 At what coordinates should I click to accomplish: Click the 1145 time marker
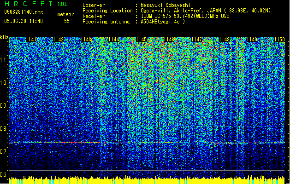(x=141, y=40)
